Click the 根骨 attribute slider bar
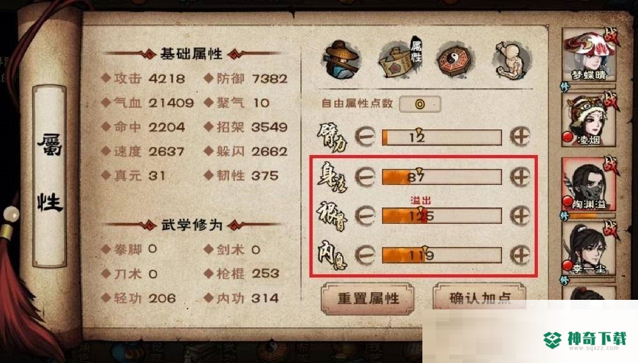The height and width of the screenshot is (363, 638). coord(442,216)
